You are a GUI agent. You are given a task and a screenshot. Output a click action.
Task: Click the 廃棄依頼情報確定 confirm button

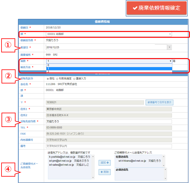[x=157, y=8]
